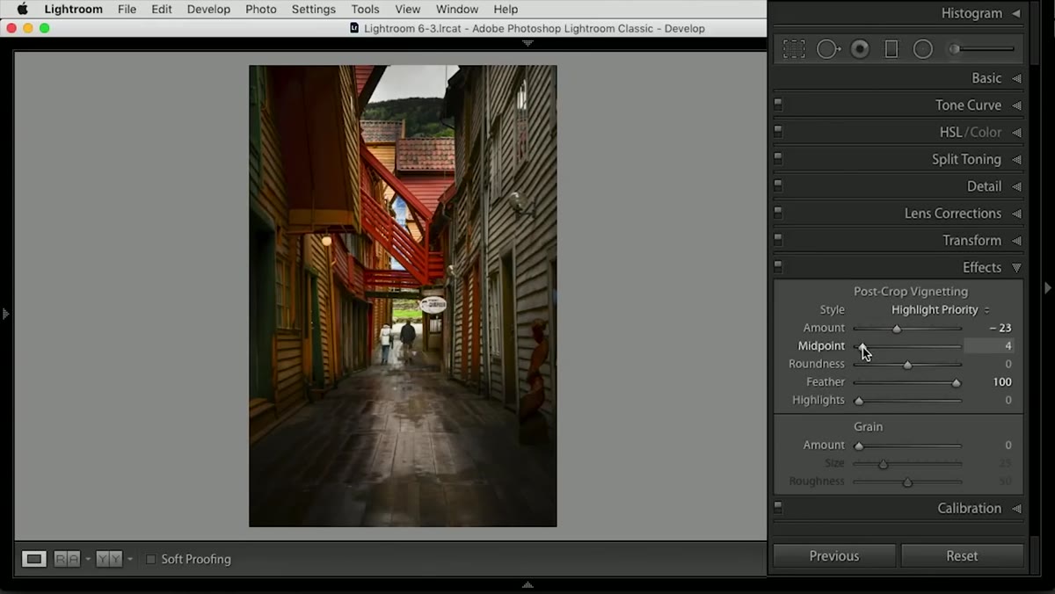This screenshot has width=1055, height=594.
Task: Click the HSL label in HSL / Color
Action: tap(950, 132)
